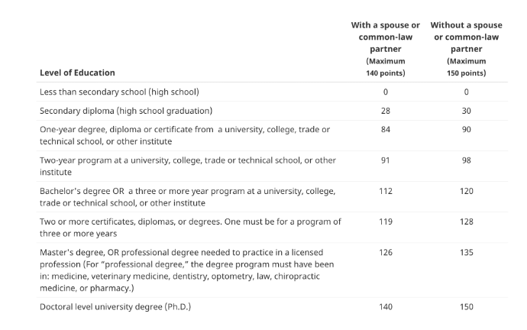Select the value 91 in the two-year program row

pyautogui.click(x=386, y=160)
